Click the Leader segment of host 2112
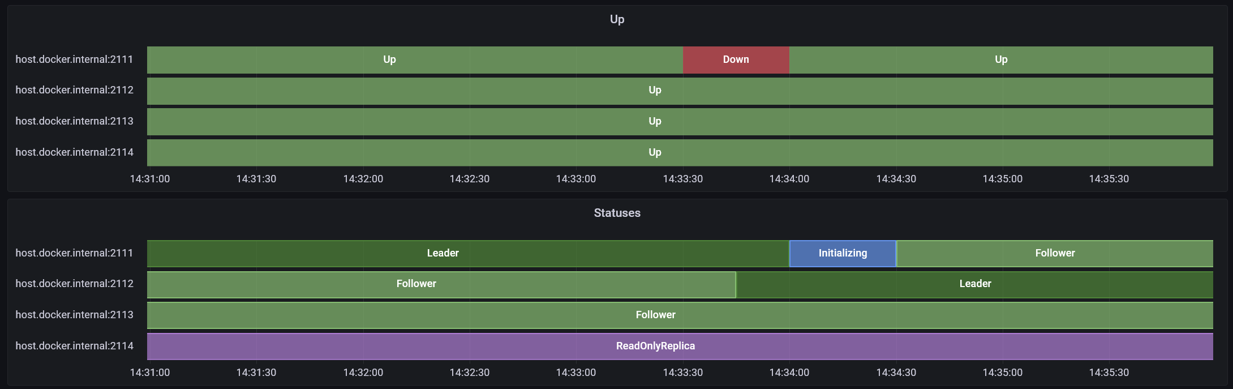The width and height of the screenshot is (1233, 389). click(x=974, y=284)
